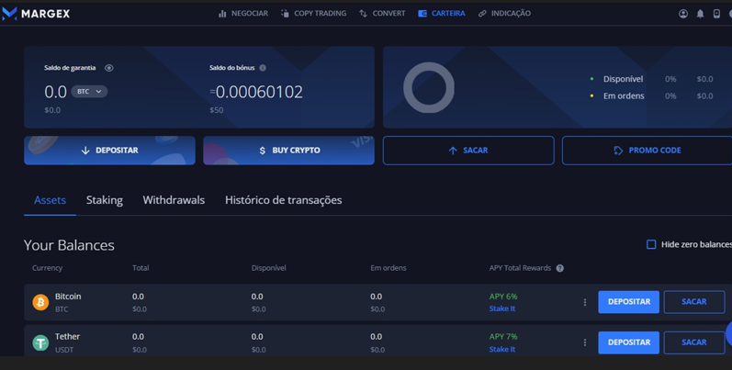This screenshot has width=732, height=370.
Task: Click the Margex logo
Action: point(37,14)
